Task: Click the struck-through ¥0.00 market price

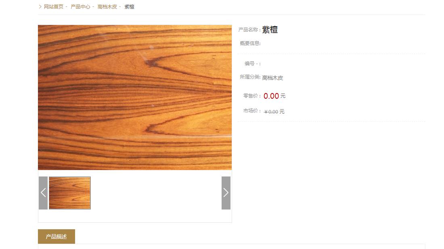Action: (271, 112)
